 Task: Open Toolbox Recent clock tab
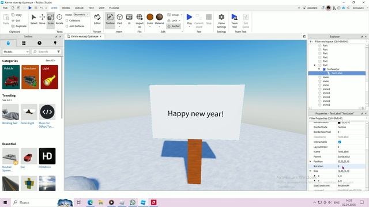39,43
